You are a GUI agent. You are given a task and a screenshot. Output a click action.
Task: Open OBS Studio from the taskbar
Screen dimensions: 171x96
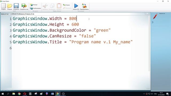click(x=63, y=94)
